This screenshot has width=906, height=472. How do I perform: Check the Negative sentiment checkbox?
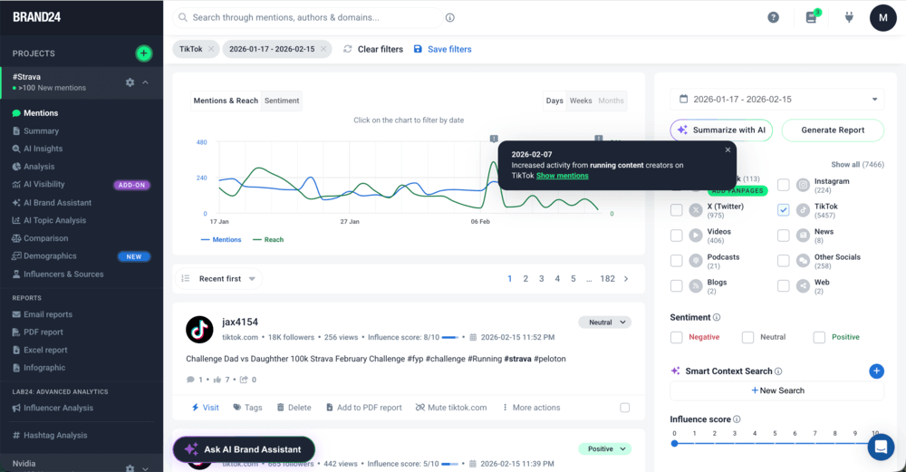[677, 337]
